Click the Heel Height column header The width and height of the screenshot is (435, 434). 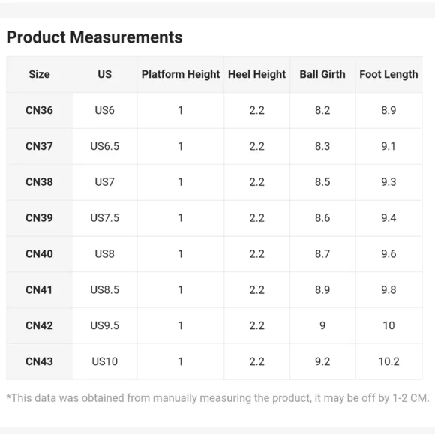(x=257, y=74)
